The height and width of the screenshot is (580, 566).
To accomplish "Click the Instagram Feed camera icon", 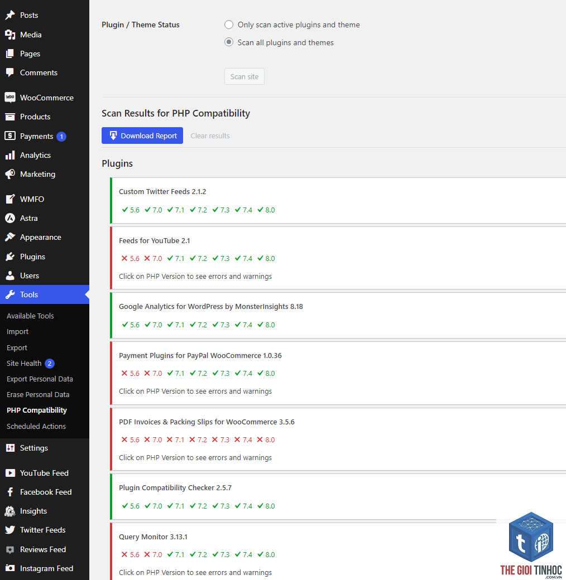I will tap(10, 568).
